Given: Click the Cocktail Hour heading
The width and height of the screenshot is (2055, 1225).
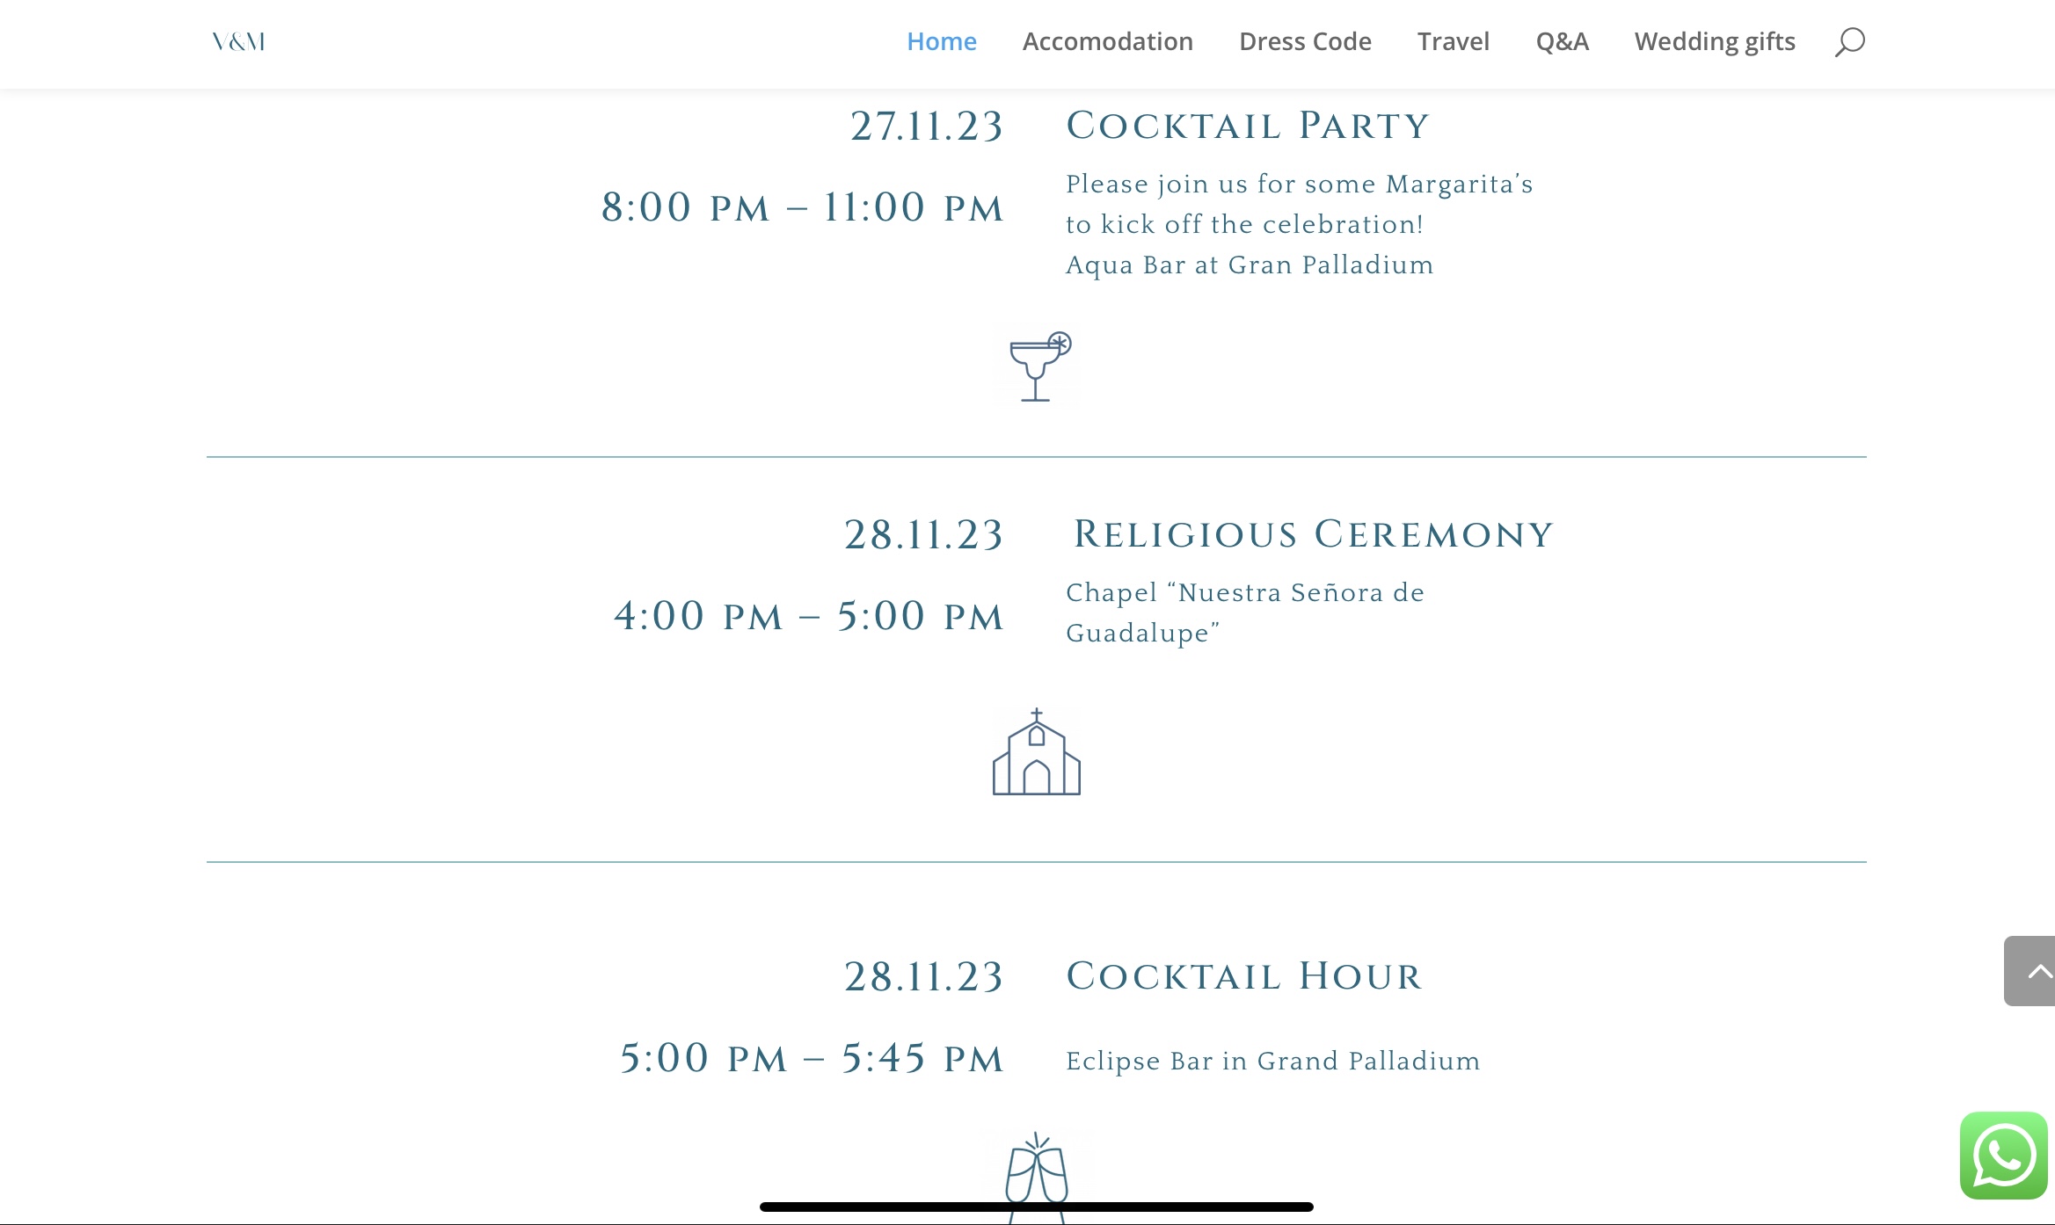Looking at the screenshot, I should coord(1244,976).
